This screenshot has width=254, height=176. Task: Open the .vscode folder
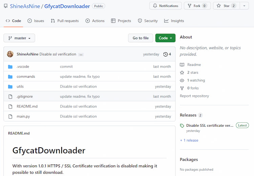click(23, 67)
